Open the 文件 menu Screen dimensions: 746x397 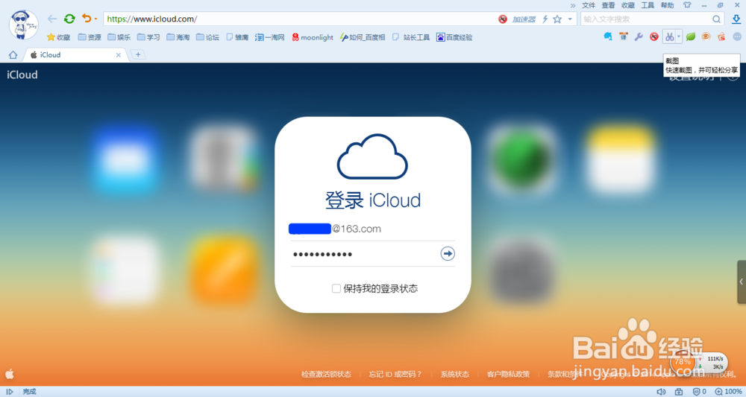coord(589,5)
